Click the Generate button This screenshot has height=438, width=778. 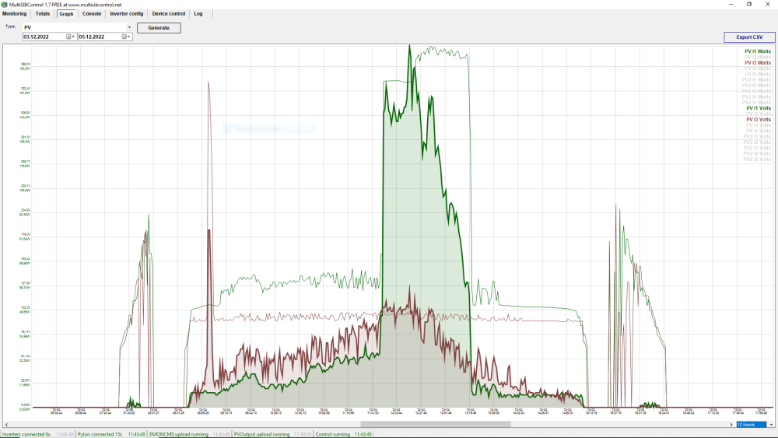coord(159,28)
